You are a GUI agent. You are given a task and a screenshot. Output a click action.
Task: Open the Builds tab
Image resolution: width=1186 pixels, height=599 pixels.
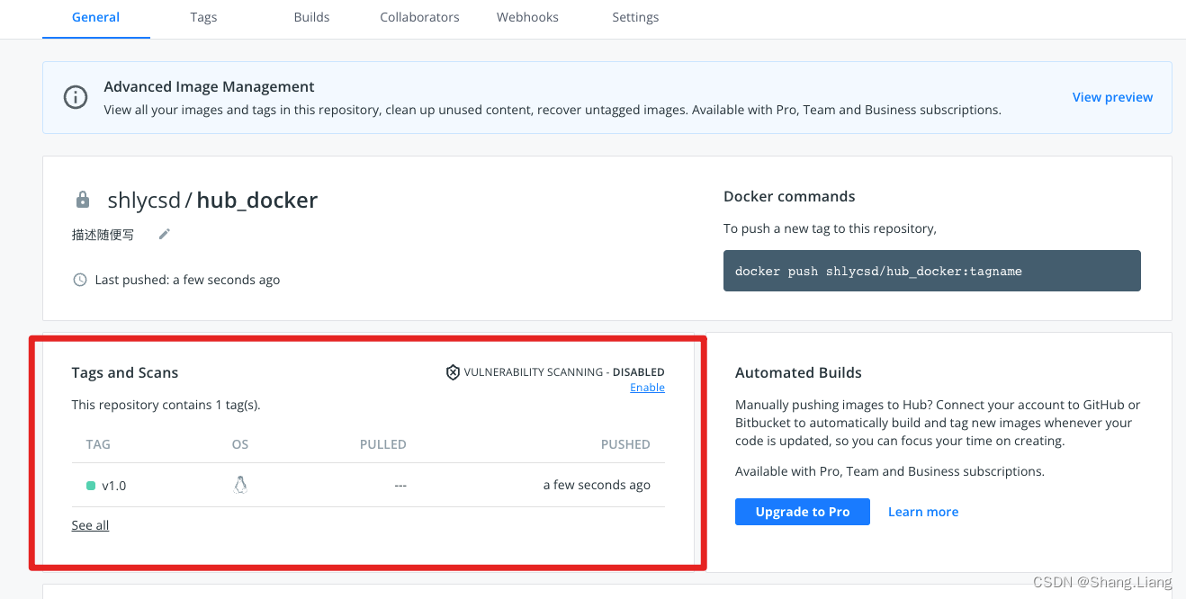pyautogui.click(x=311, y=17)
